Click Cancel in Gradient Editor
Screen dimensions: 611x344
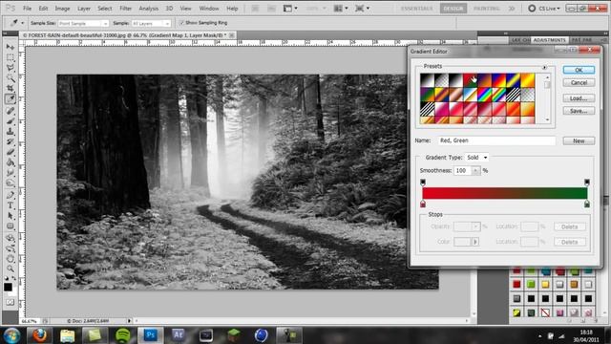pos(579,83)
